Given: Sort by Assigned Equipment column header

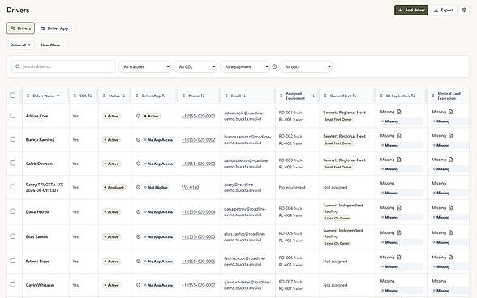Looking at the screenshot, I should (x=300, y=96).
